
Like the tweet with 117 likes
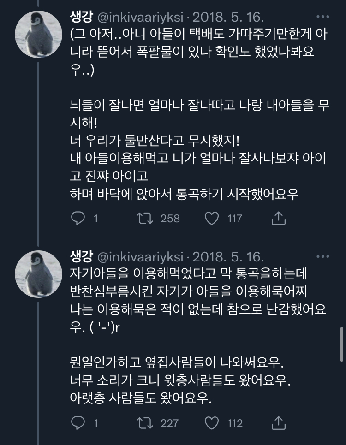coord(212,218)
